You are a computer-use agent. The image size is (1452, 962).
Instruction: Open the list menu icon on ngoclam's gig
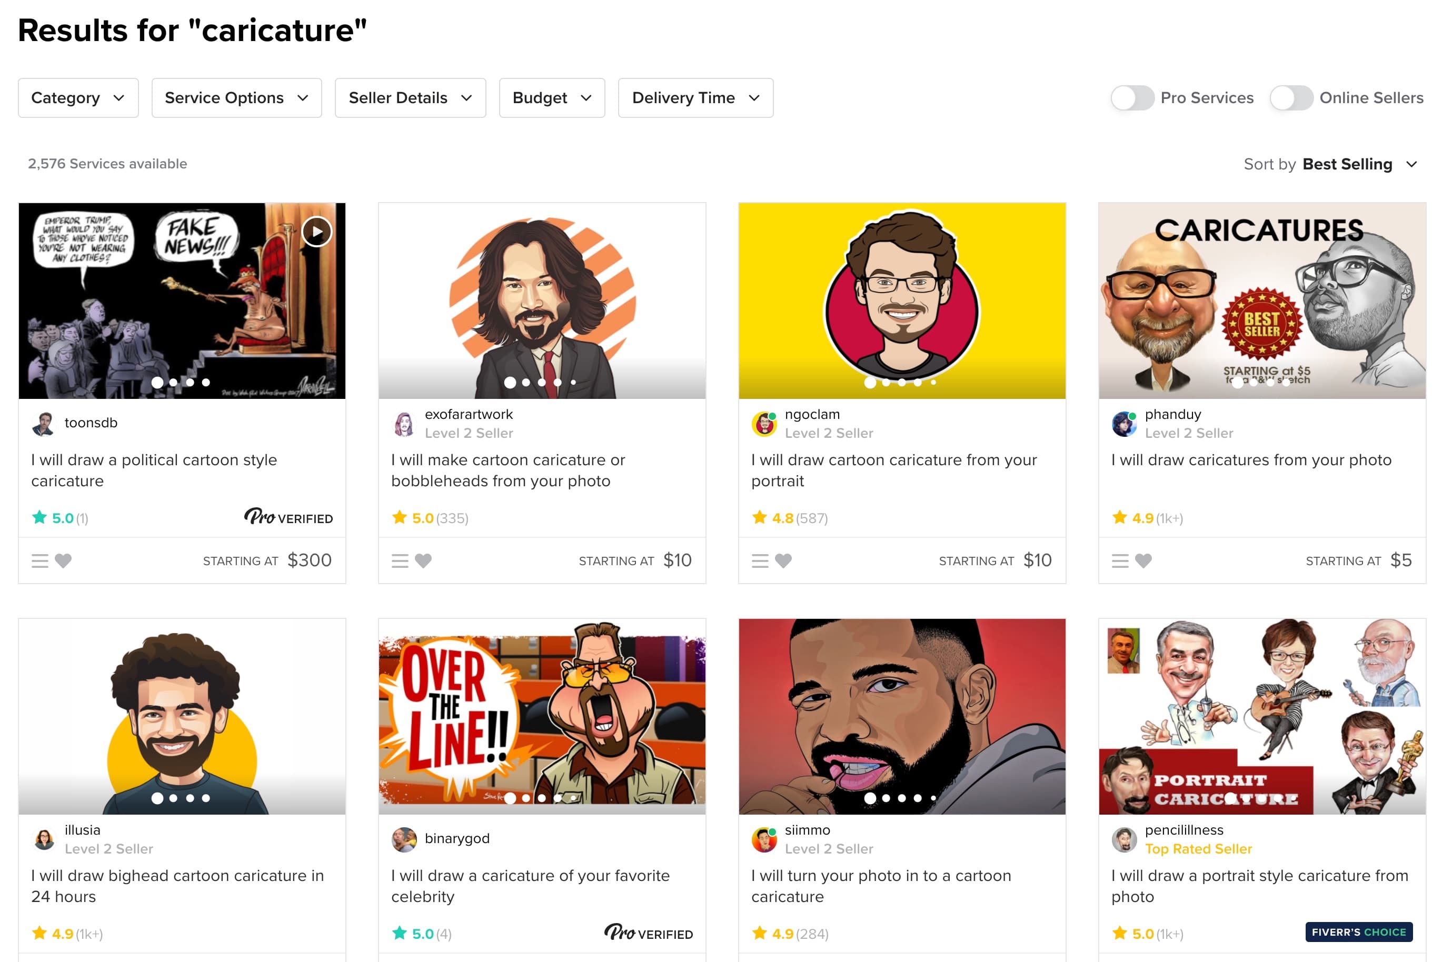click(x=760, y=560)
